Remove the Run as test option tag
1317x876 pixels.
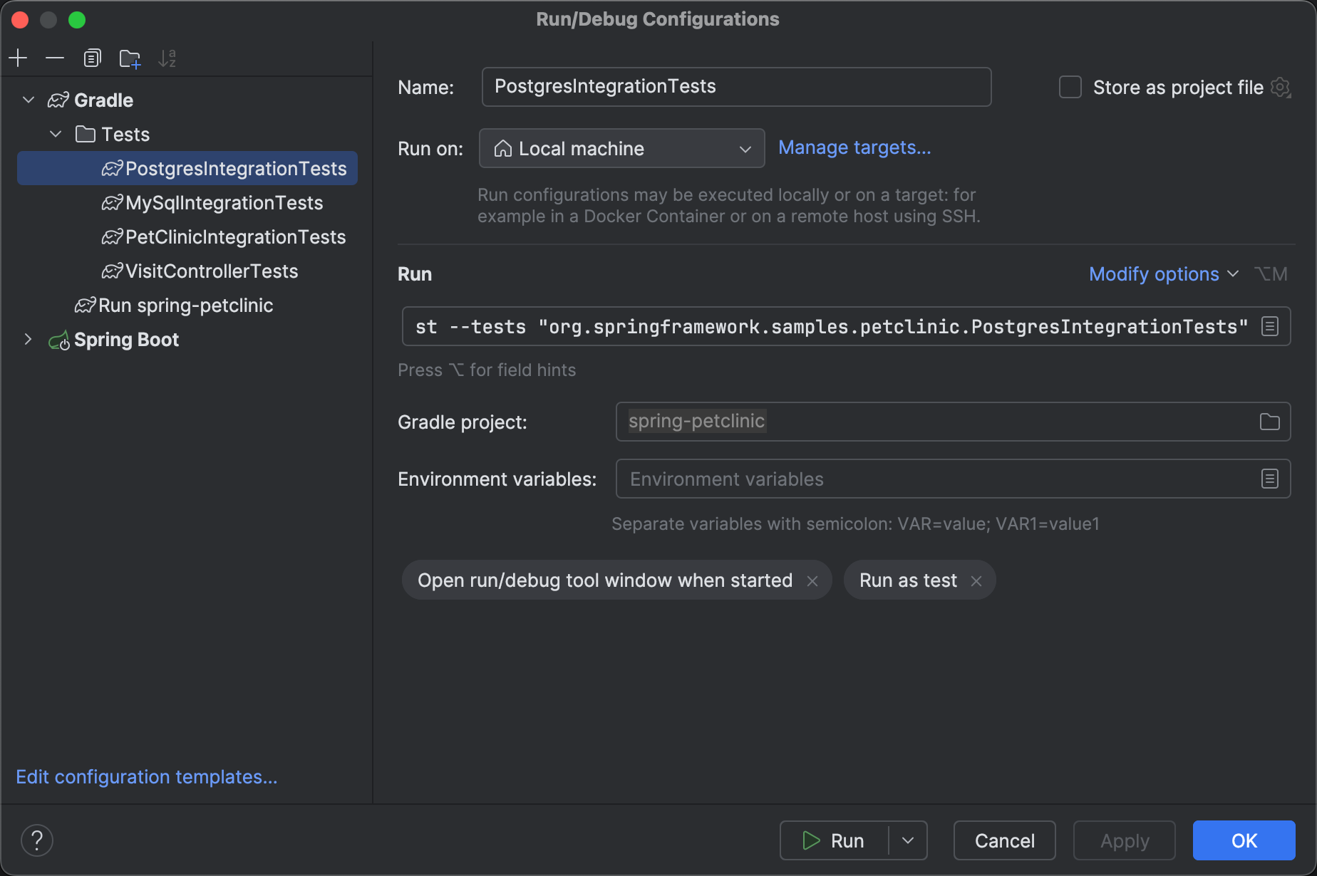[976, 581]
